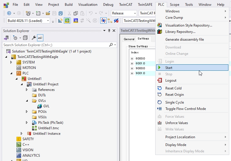Click the Activate Configuration icon
The height and width of the screenshot is (161, 231).
pyautogui.click(x=60, y=20)
